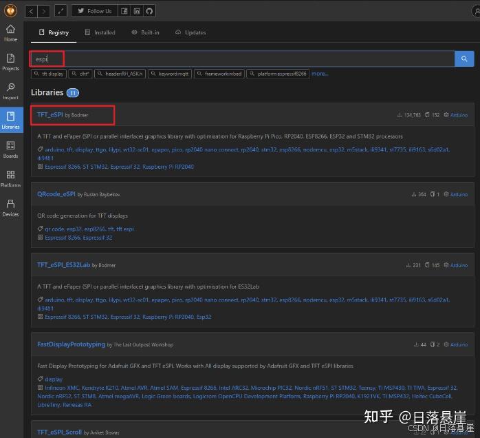Screen dimensions: 480x438
Task: Select the 'keyword:mqtt' search suggestion
Action: click(170, 74)
